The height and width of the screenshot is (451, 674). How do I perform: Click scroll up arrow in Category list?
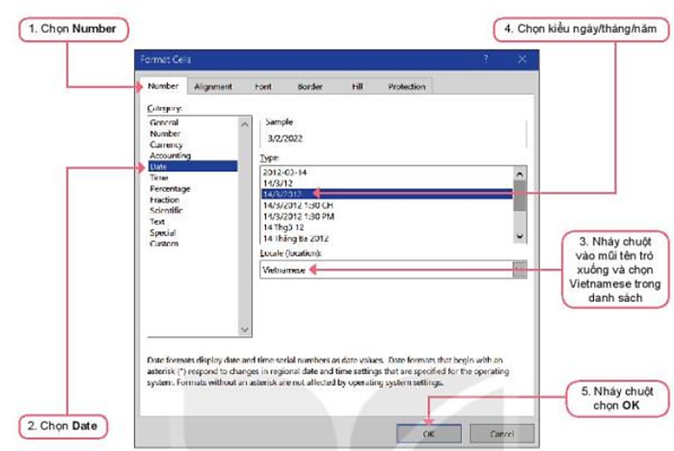(x=245, y=123)
